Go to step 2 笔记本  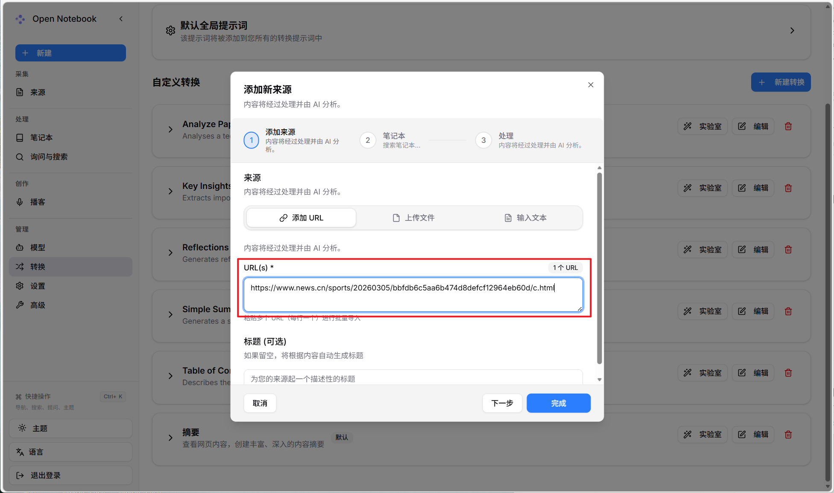(x=368, y=140)
